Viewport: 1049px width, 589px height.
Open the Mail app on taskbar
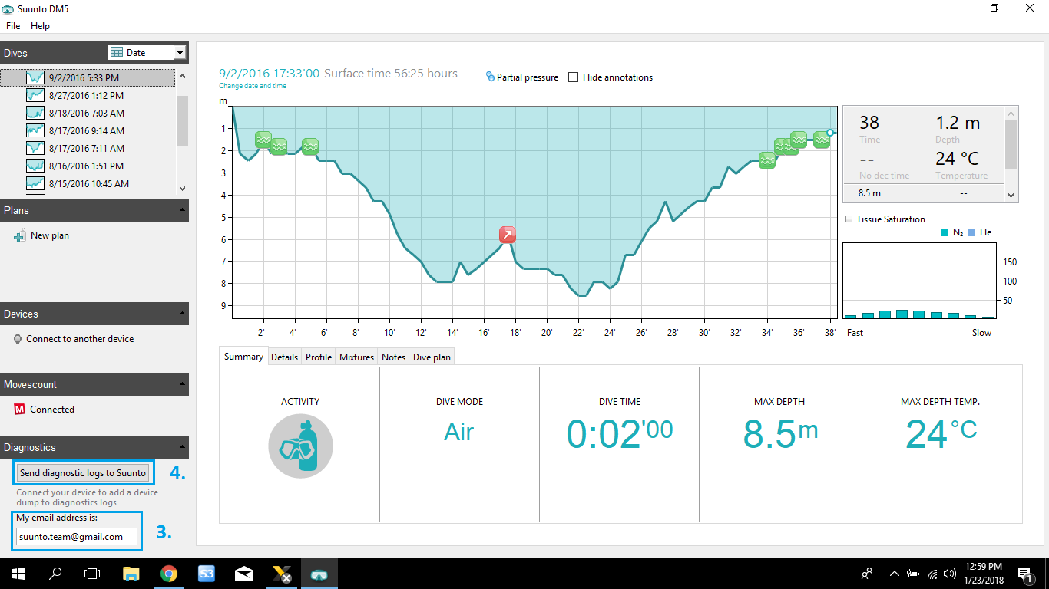pos(244,574)
